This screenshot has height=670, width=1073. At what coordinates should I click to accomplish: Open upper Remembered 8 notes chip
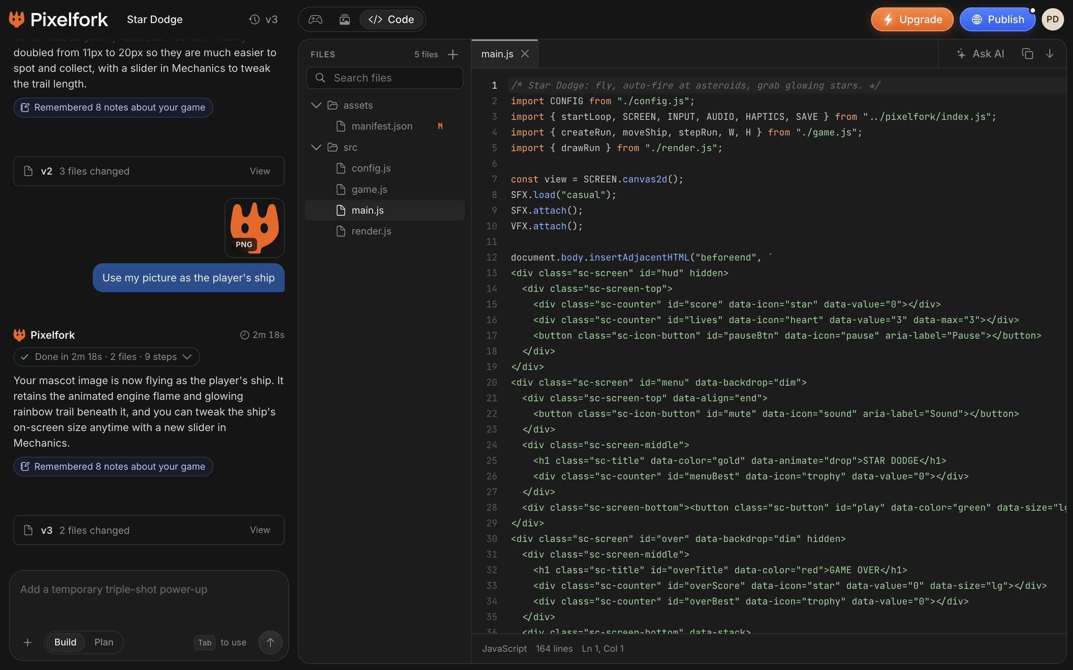(113, 108)
